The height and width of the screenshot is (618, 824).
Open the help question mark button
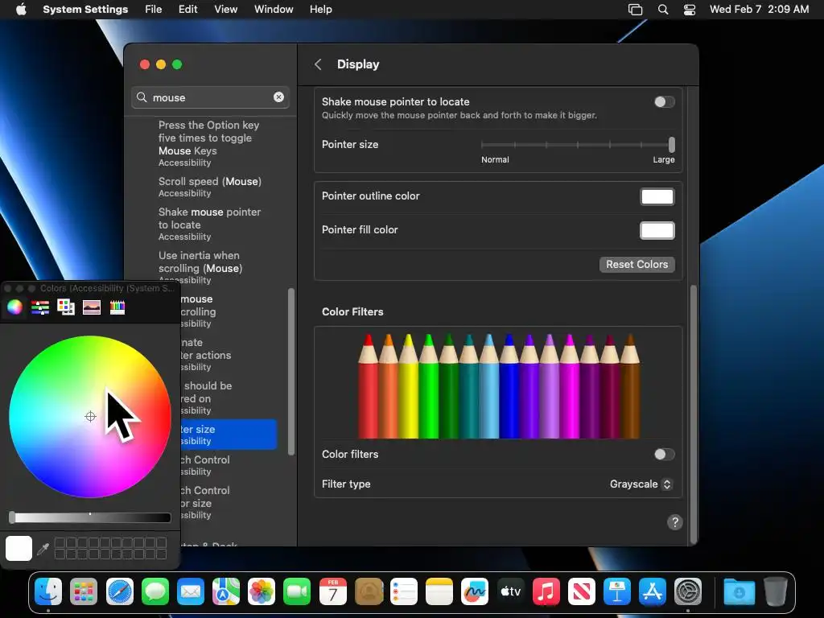(x=675, y=522)
